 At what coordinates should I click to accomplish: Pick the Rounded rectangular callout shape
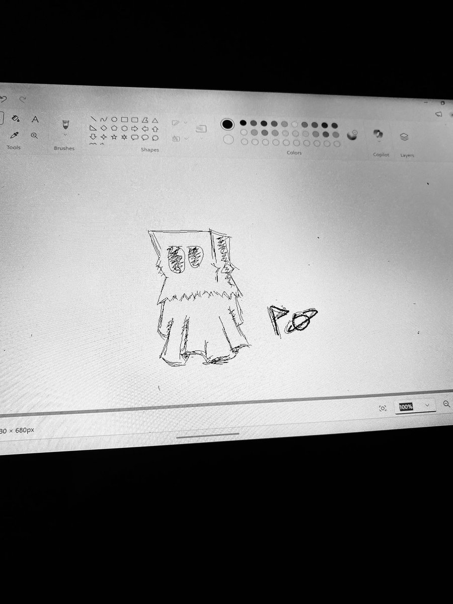click(135, 137)
